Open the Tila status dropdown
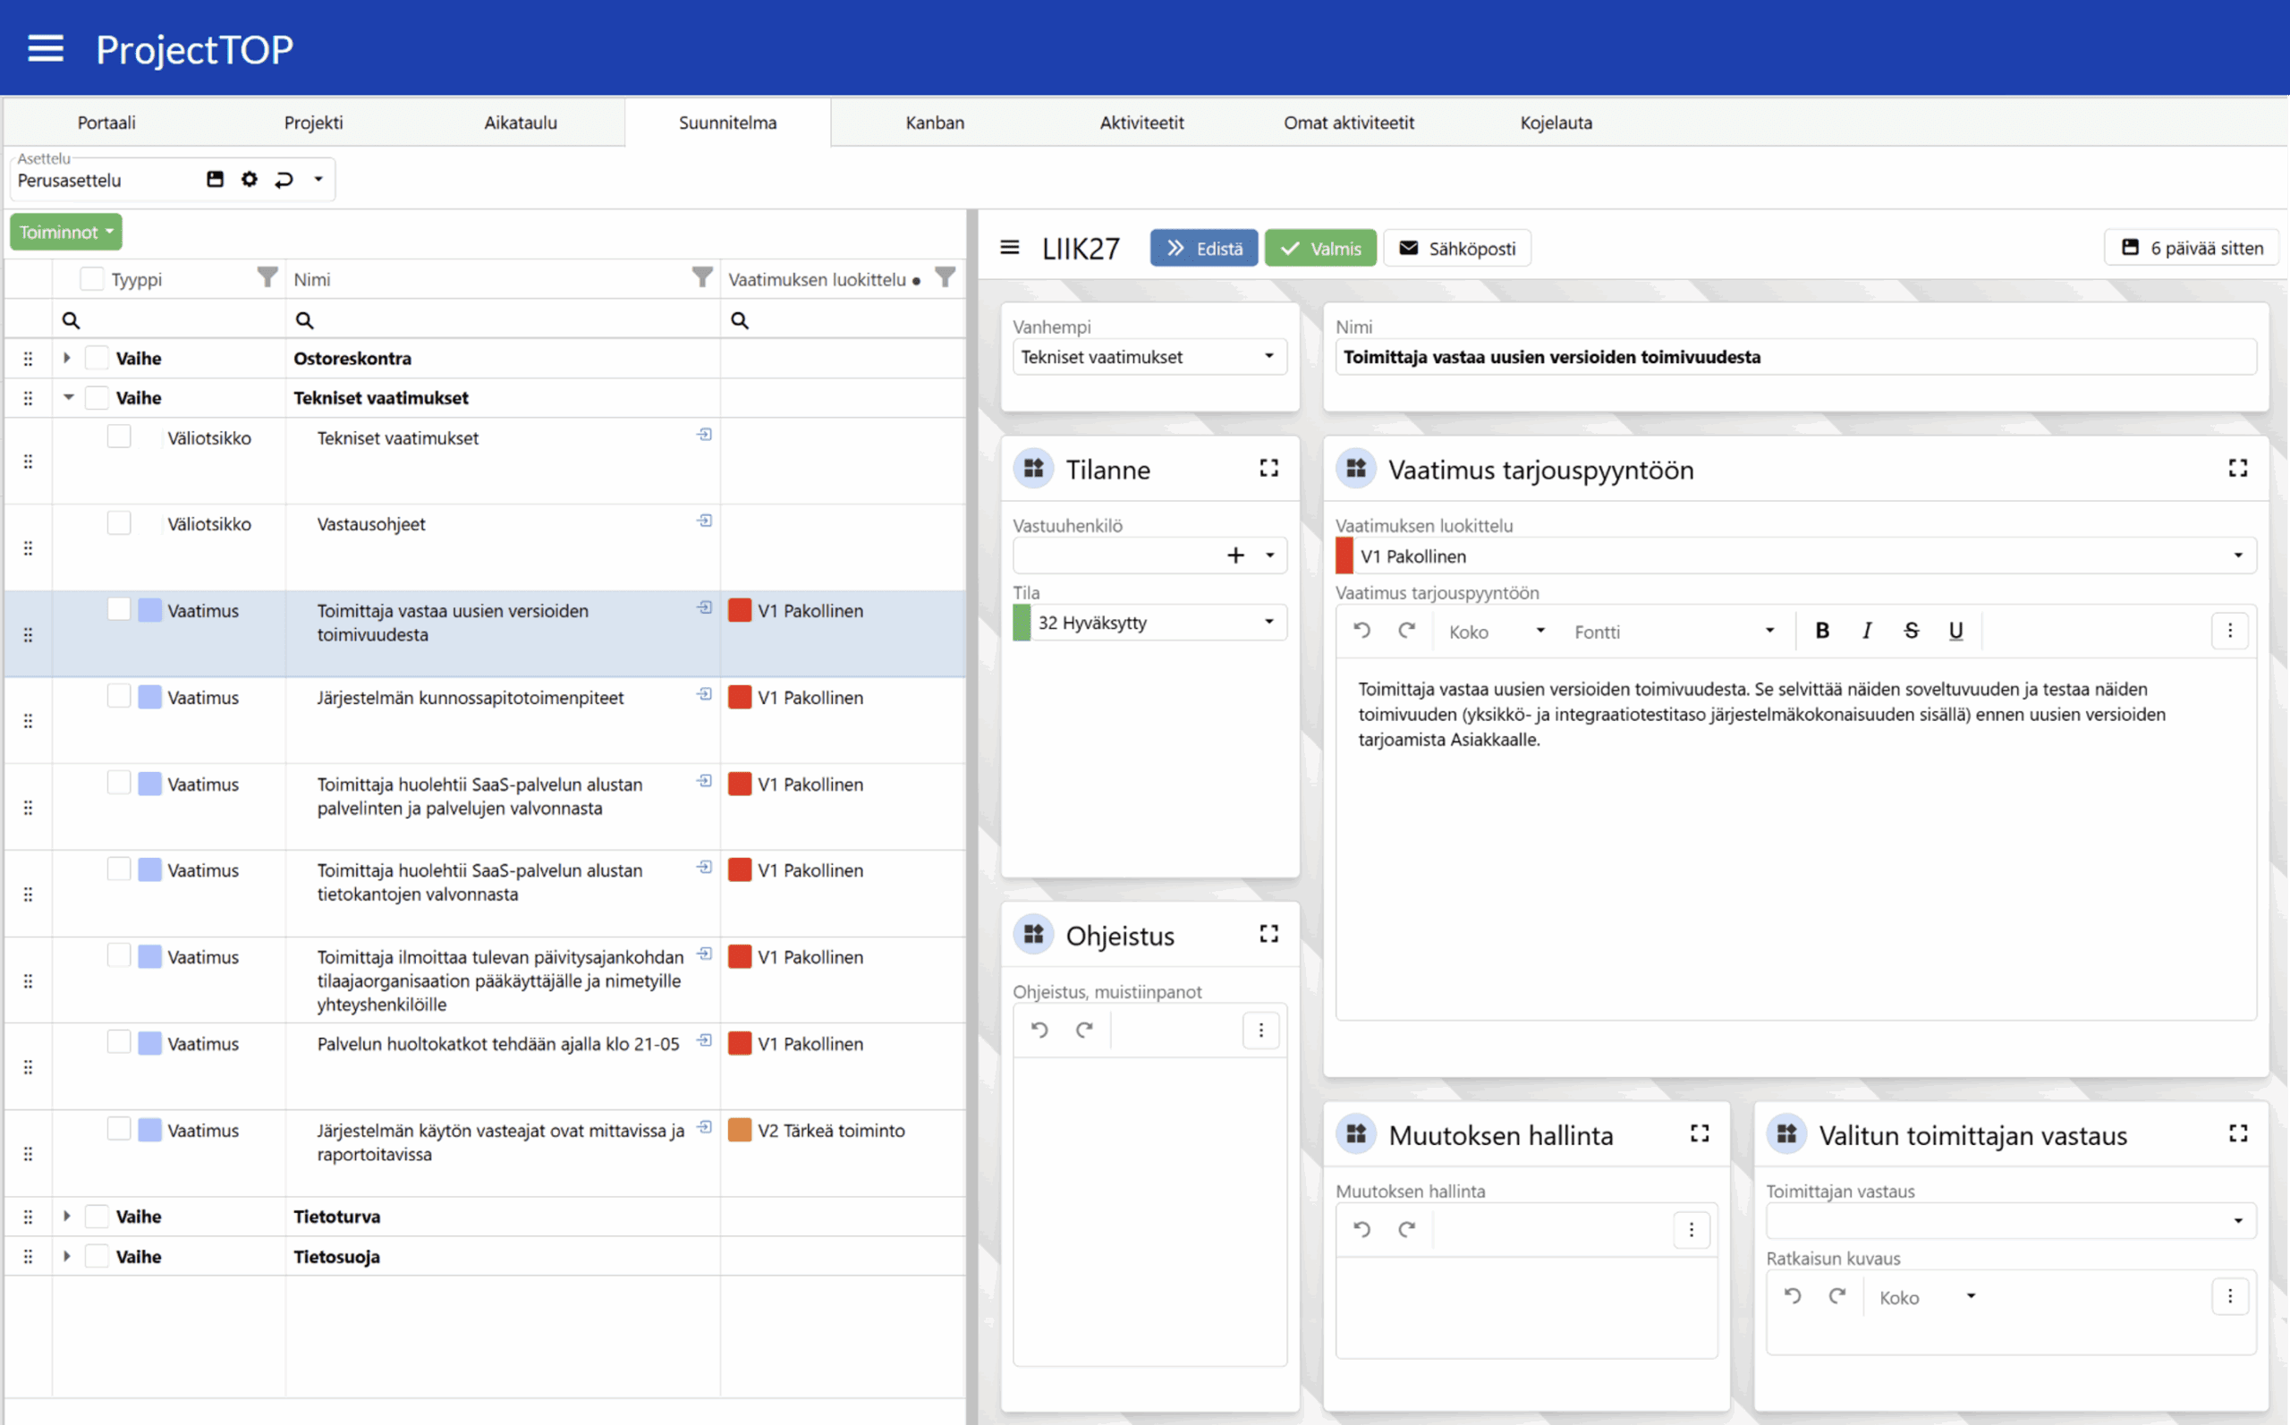The image size is (2290, 1425). click(x=1268, y=622)
